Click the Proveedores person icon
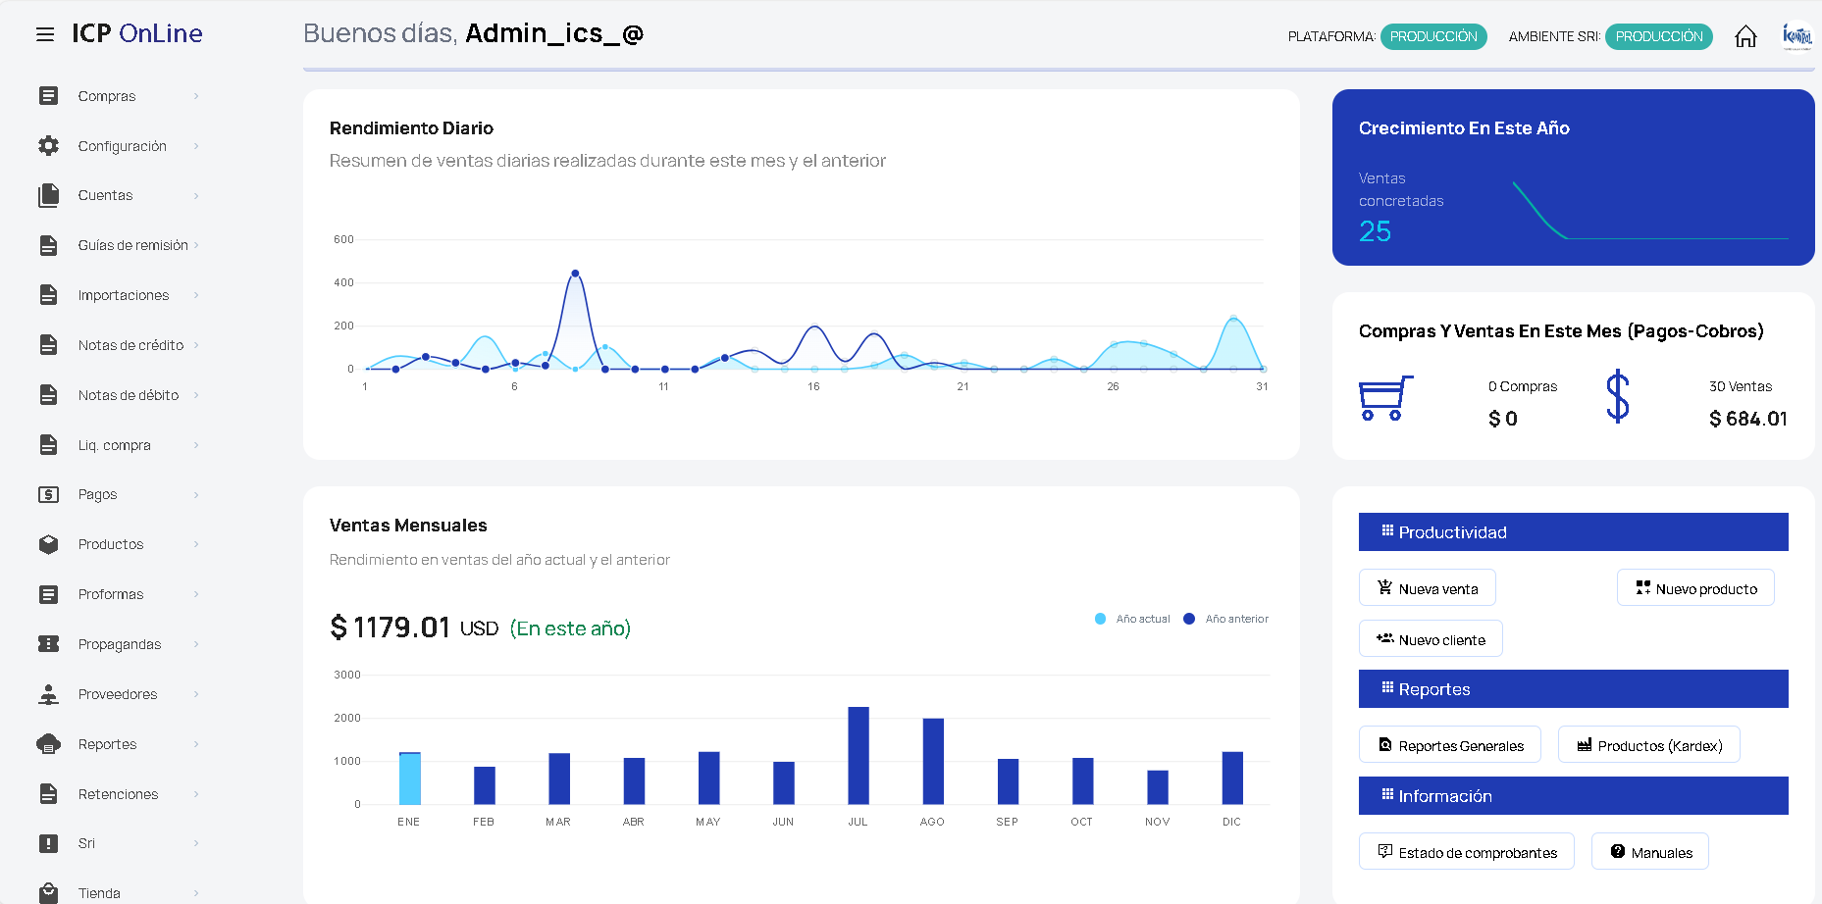 click(48, 694)
